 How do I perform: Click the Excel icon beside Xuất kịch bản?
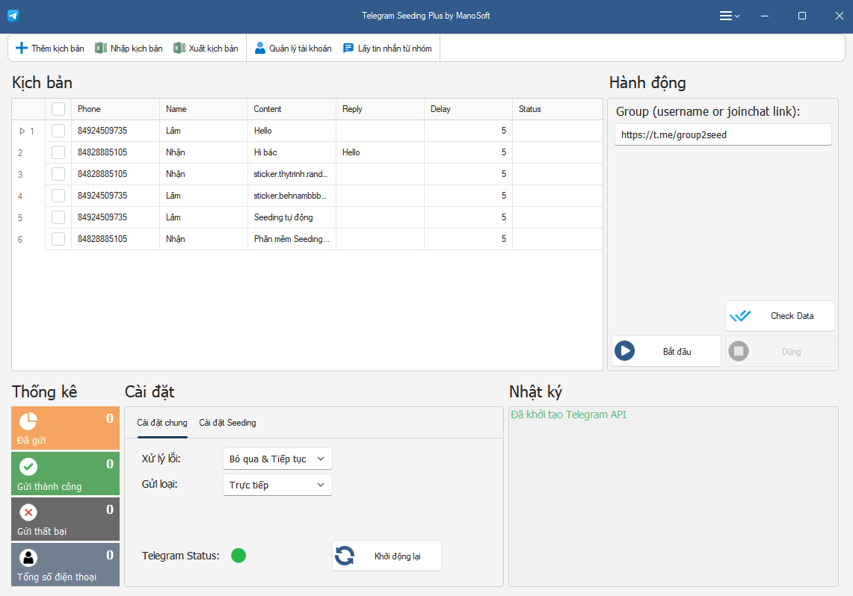tap(179, 49)
